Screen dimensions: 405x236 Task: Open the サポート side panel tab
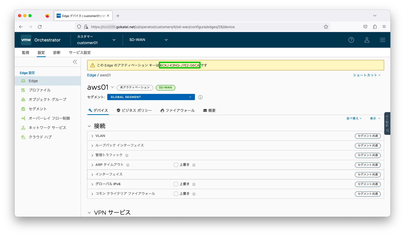point(387,123)
